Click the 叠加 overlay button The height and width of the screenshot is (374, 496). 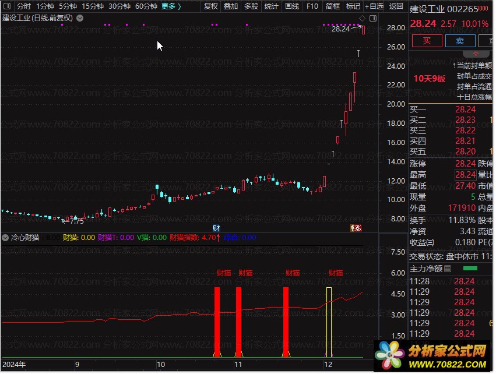tap(231, 6)
